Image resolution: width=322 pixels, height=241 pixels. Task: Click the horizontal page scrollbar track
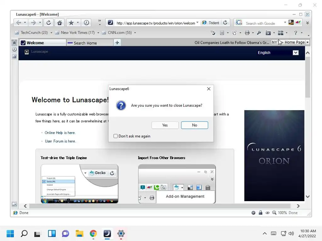click(160, 206)
